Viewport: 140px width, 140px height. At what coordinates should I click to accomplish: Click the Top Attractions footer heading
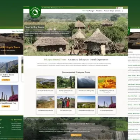tap(16, 120)
